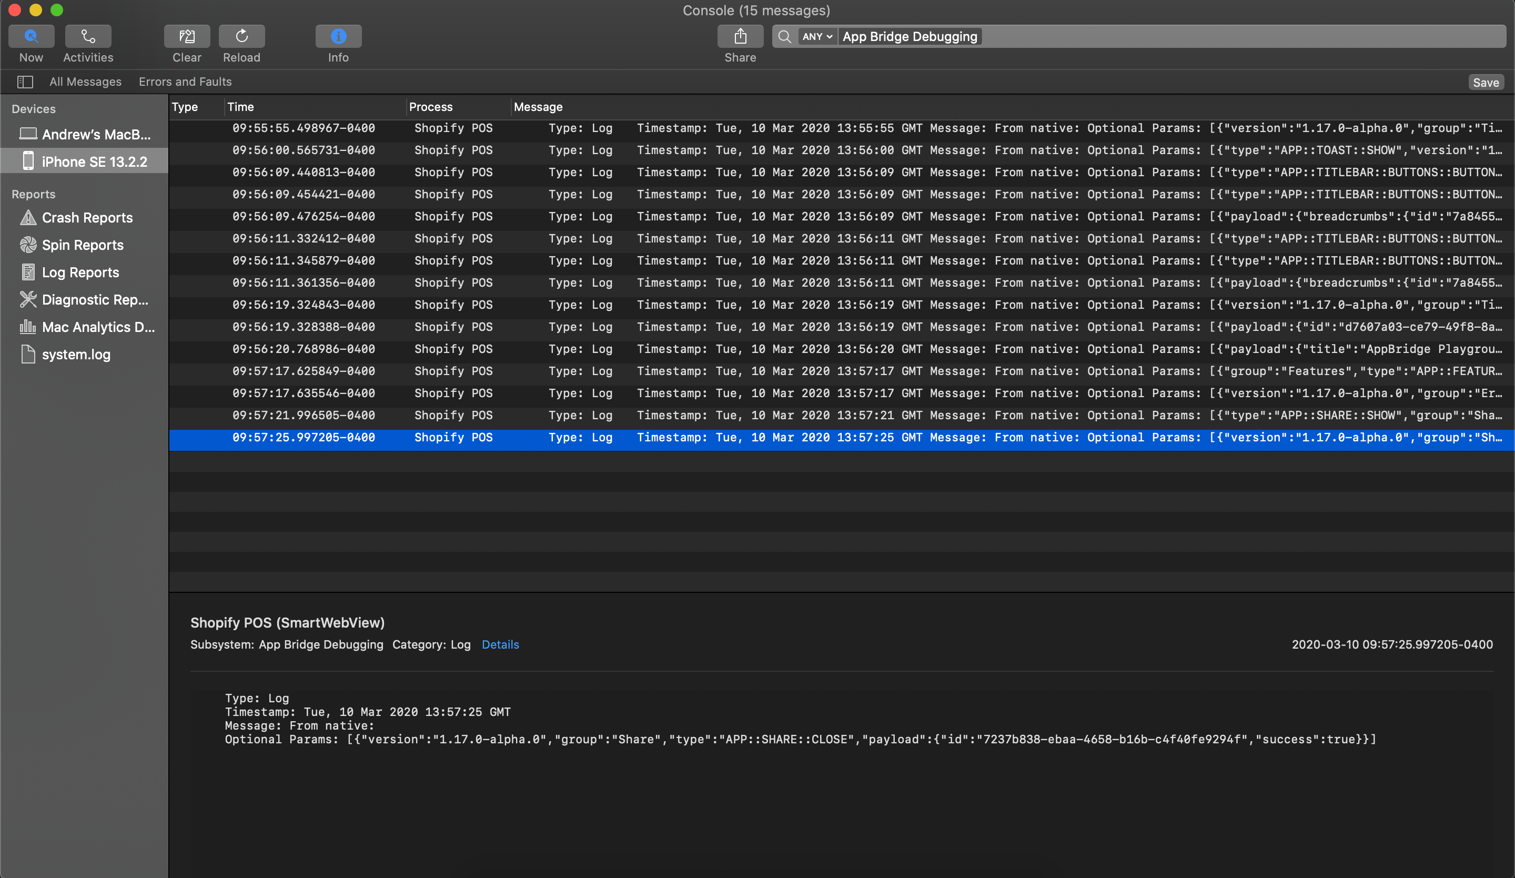The width and height of the screenshot is (1515, 878).
Task: Click the Reload toolbar icon
Action: point(241,37)
